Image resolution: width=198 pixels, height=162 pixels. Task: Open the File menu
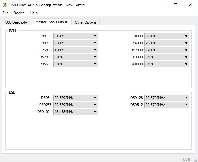tap(5, 13)
